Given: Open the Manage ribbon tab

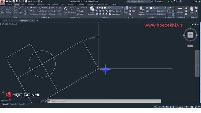Looking at the screenshot, I should click(x=55, y=4).
